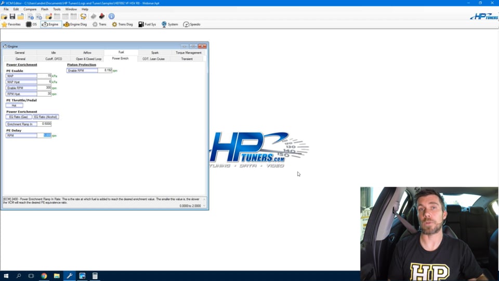Image resolution: width=499 pixels, height=281 pixels.
Task: Switch to Engine General top tab
Action: (x=20, y=53)
